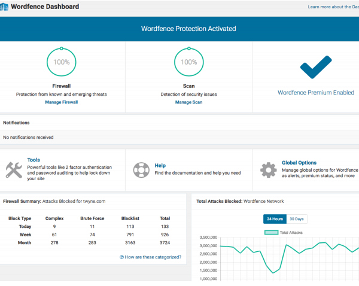Open the Tools heading link

point(34,160)
